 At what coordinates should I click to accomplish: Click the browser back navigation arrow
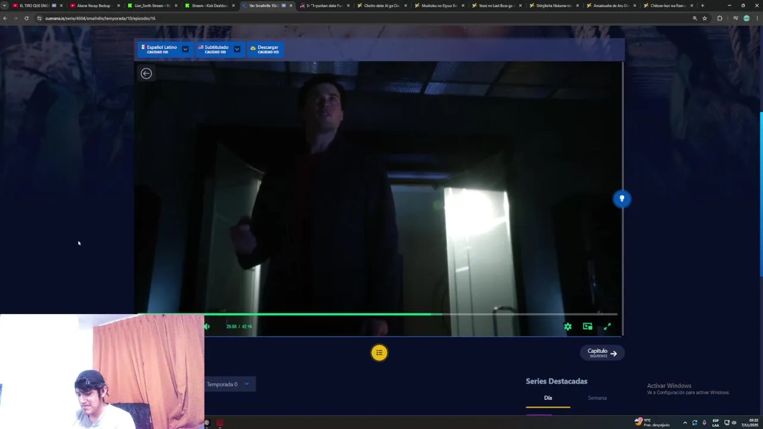pos(5,18)
